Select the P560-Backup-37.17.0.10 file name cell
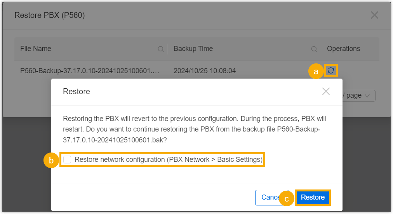This screenshot has width=393, height=214. click(90, 71)
